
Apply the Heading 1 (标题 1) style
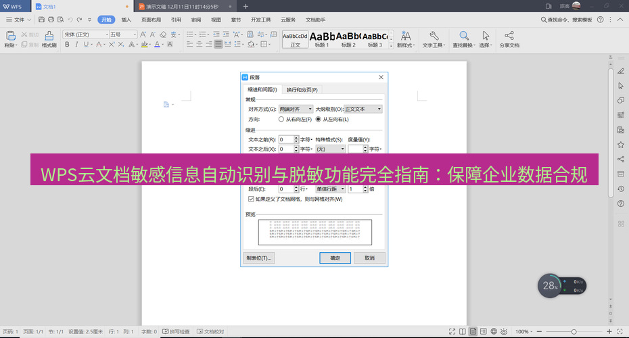322,39
